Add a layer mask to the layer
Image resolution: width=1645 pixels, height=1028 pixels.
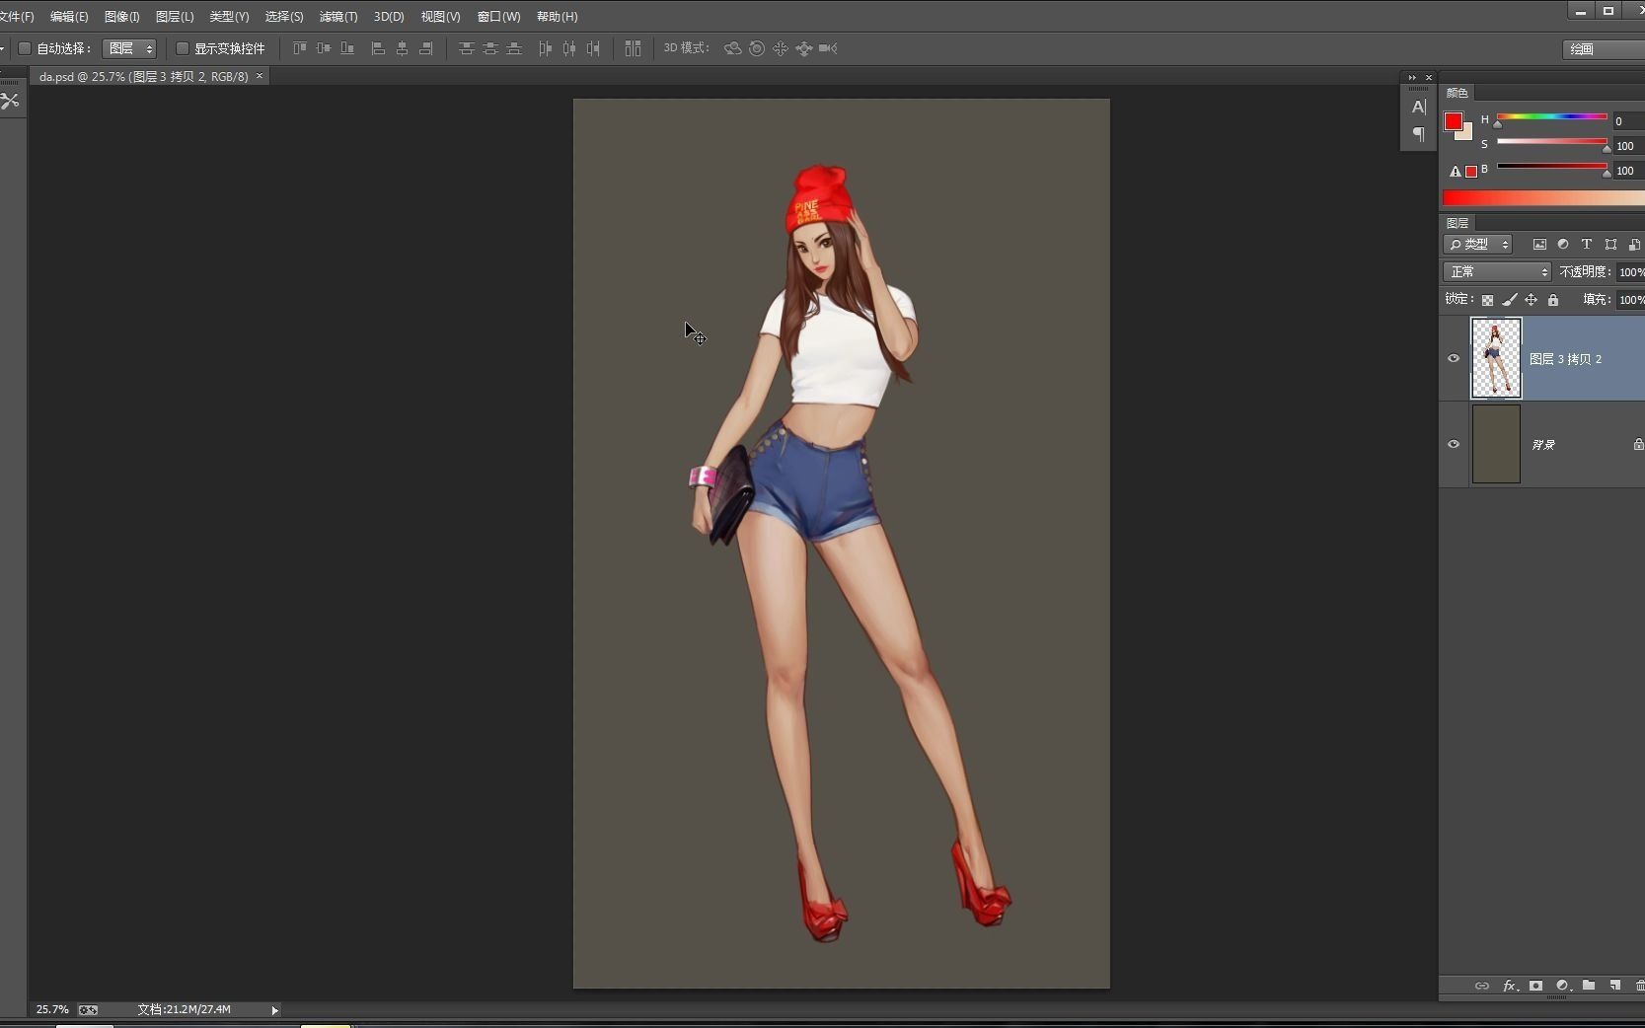pos(1535,986)
